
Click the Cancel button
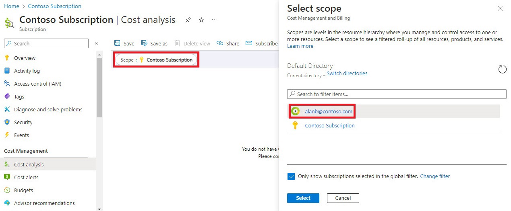(x=343, y=198)
